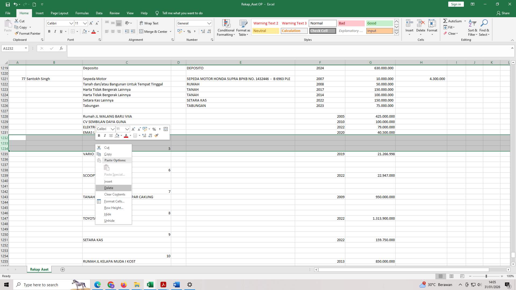Add a new worksheet with the plus button
Image resolution: width=516 pixels, height=290 pixels.
point(62,269)
